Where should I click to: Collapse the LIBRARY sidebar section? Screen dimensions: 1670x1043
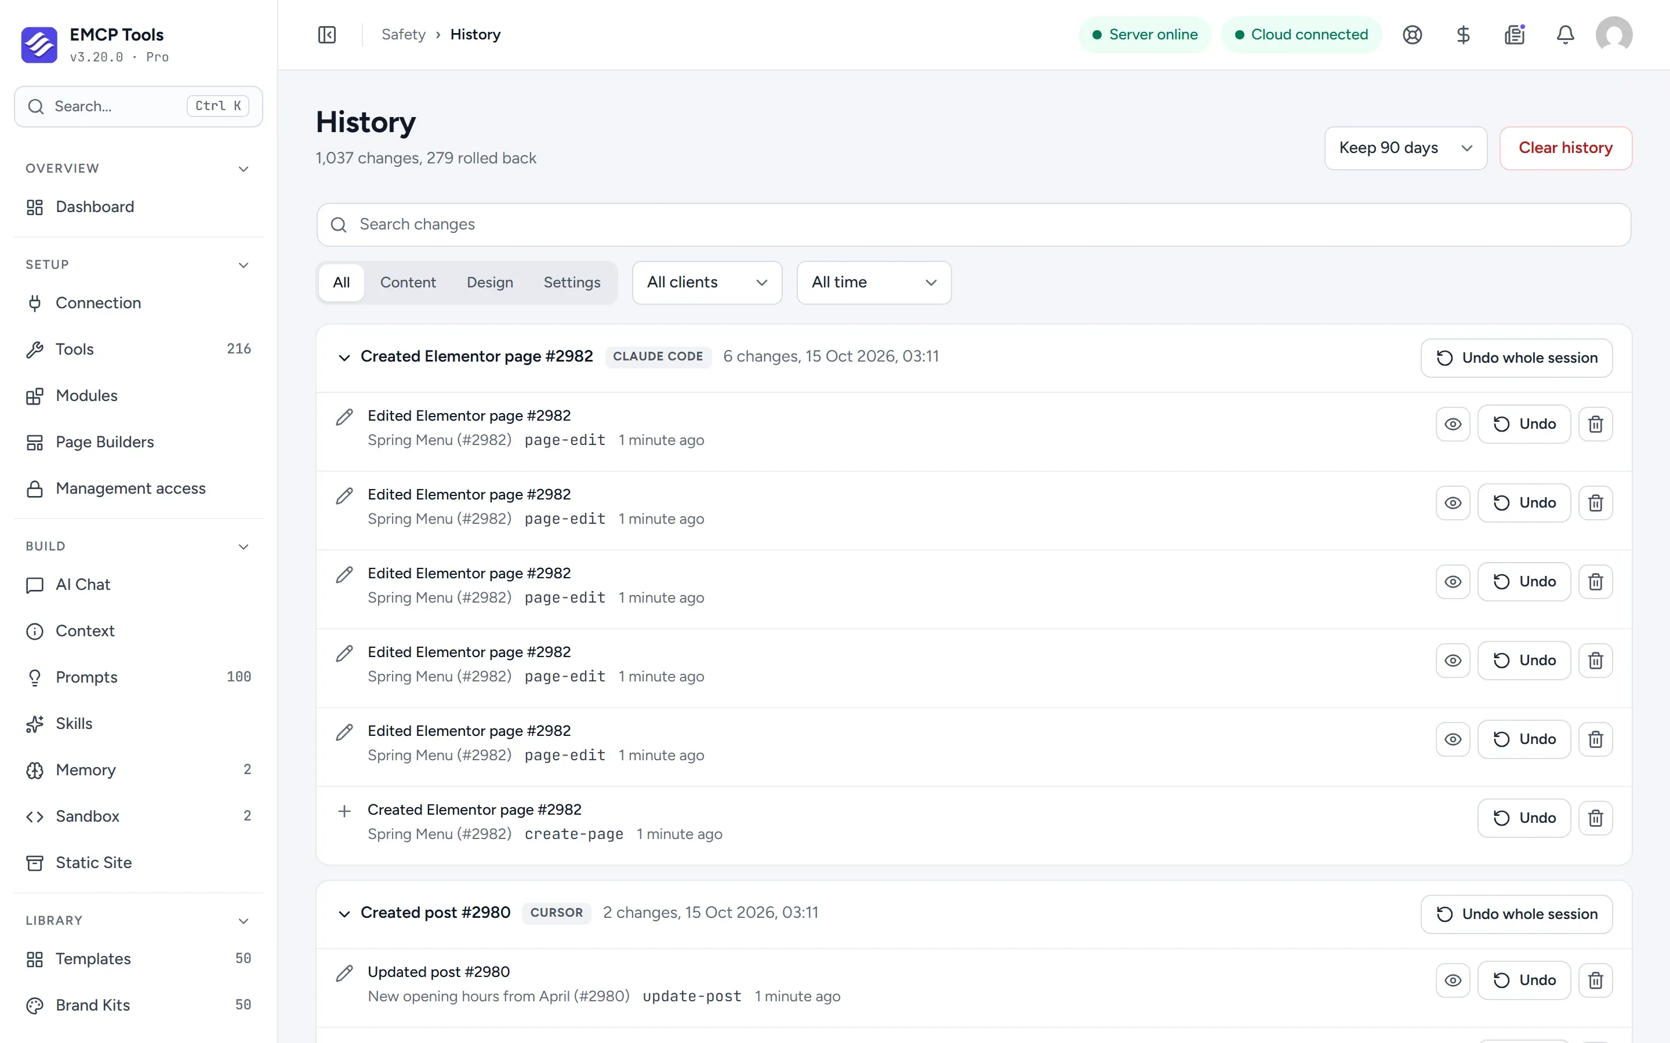[x=243, y=921]
